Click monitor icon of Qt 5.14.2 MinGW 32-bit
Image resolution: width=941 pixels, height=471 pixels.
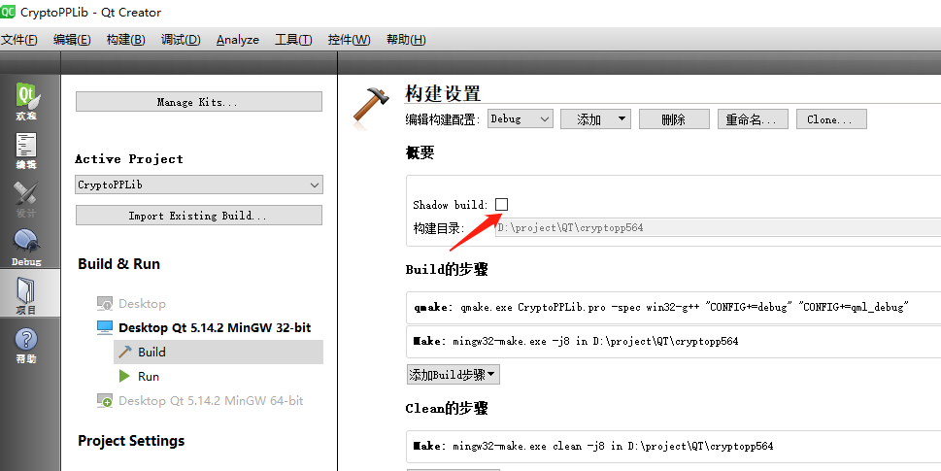[x=105, y=327]
